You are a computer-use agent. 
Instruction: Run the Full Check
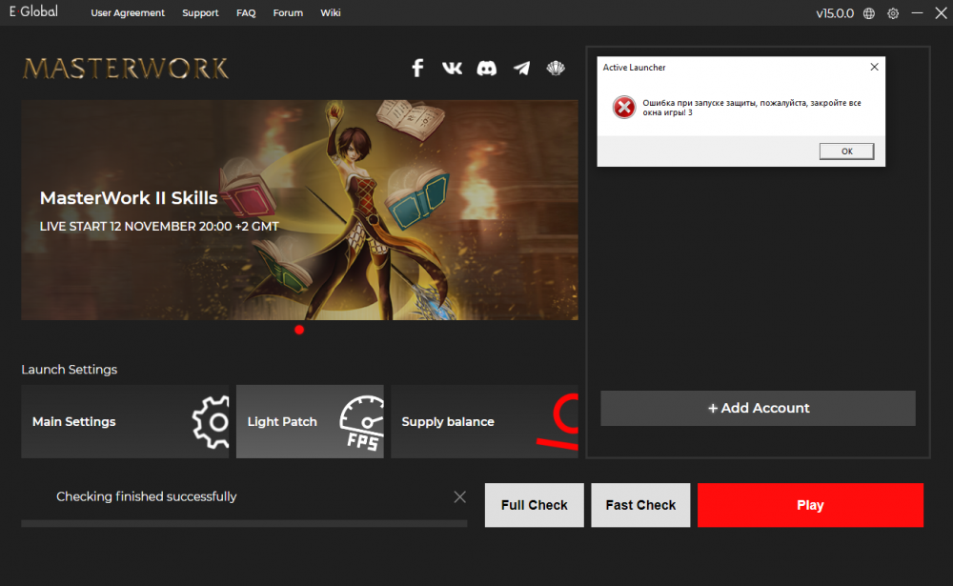coord(535,505)
